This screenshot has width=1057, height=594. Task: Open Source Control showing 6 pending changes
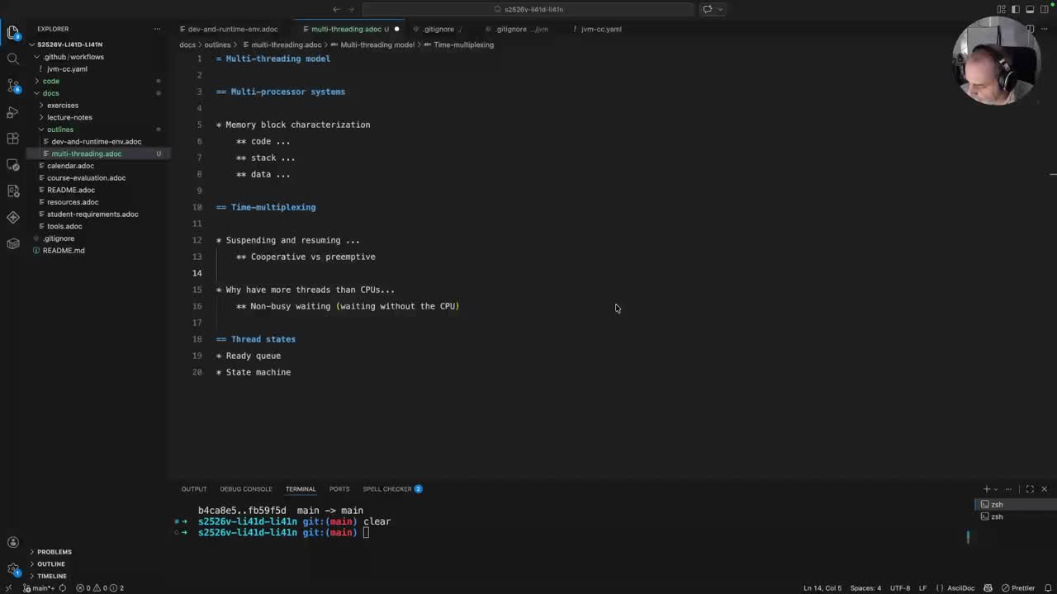click(x=12, y=86)
